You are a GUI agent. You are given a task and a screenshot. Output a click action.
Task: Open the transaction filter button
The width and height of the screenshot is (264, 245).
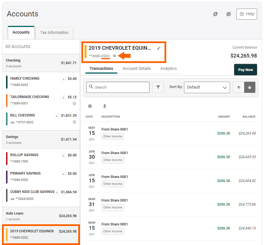point(158,87)
